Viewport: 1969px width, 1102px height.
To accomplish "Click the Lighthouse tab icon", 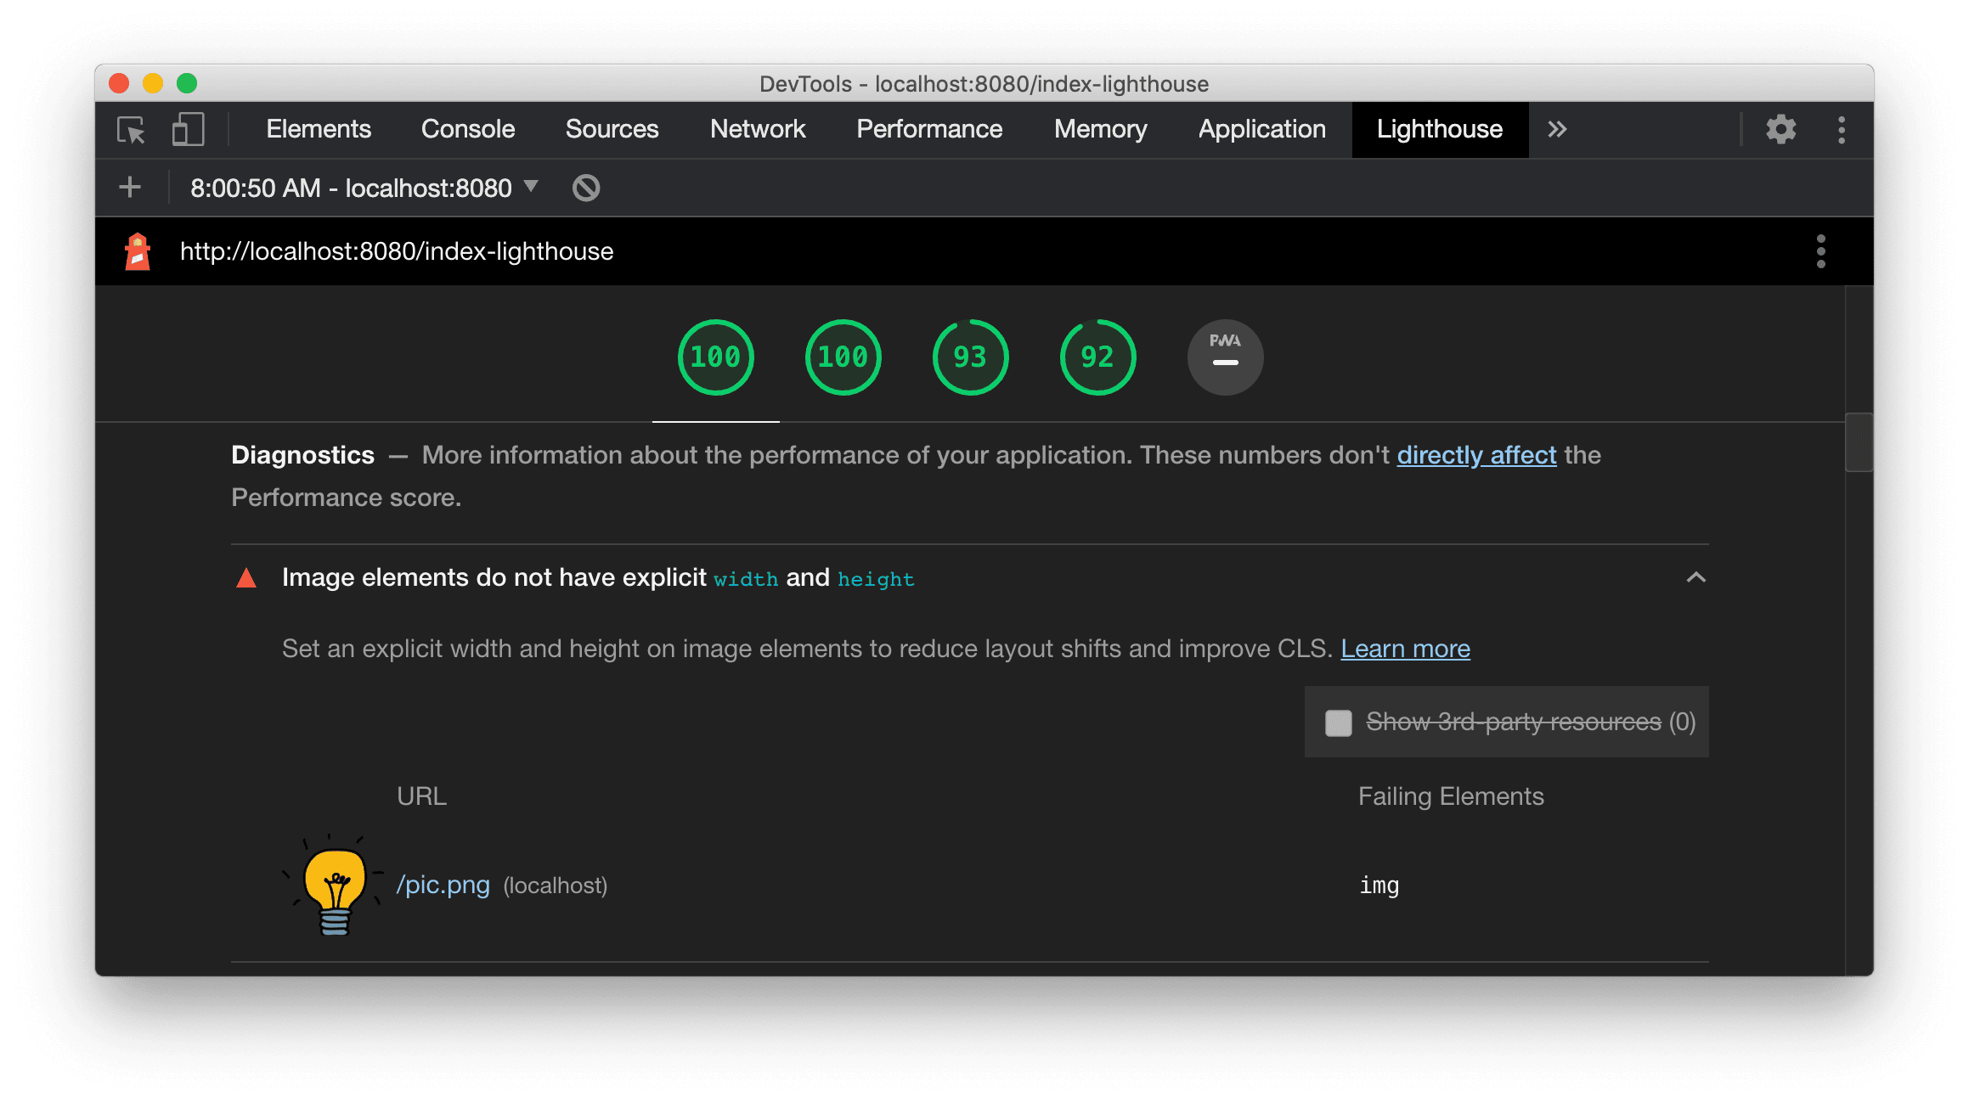I will click(x=1439, y=128).
